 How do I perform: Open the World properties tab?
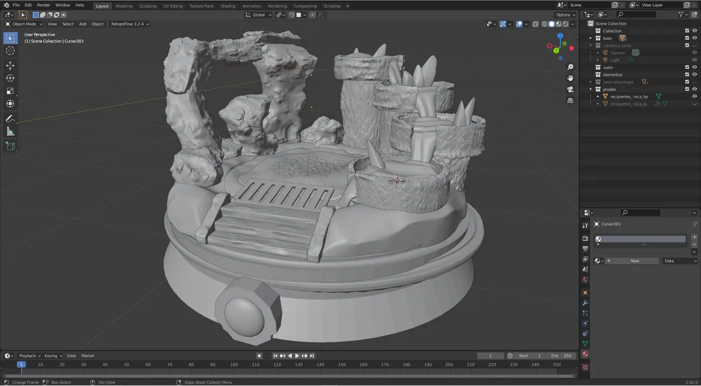click(585, 280)
